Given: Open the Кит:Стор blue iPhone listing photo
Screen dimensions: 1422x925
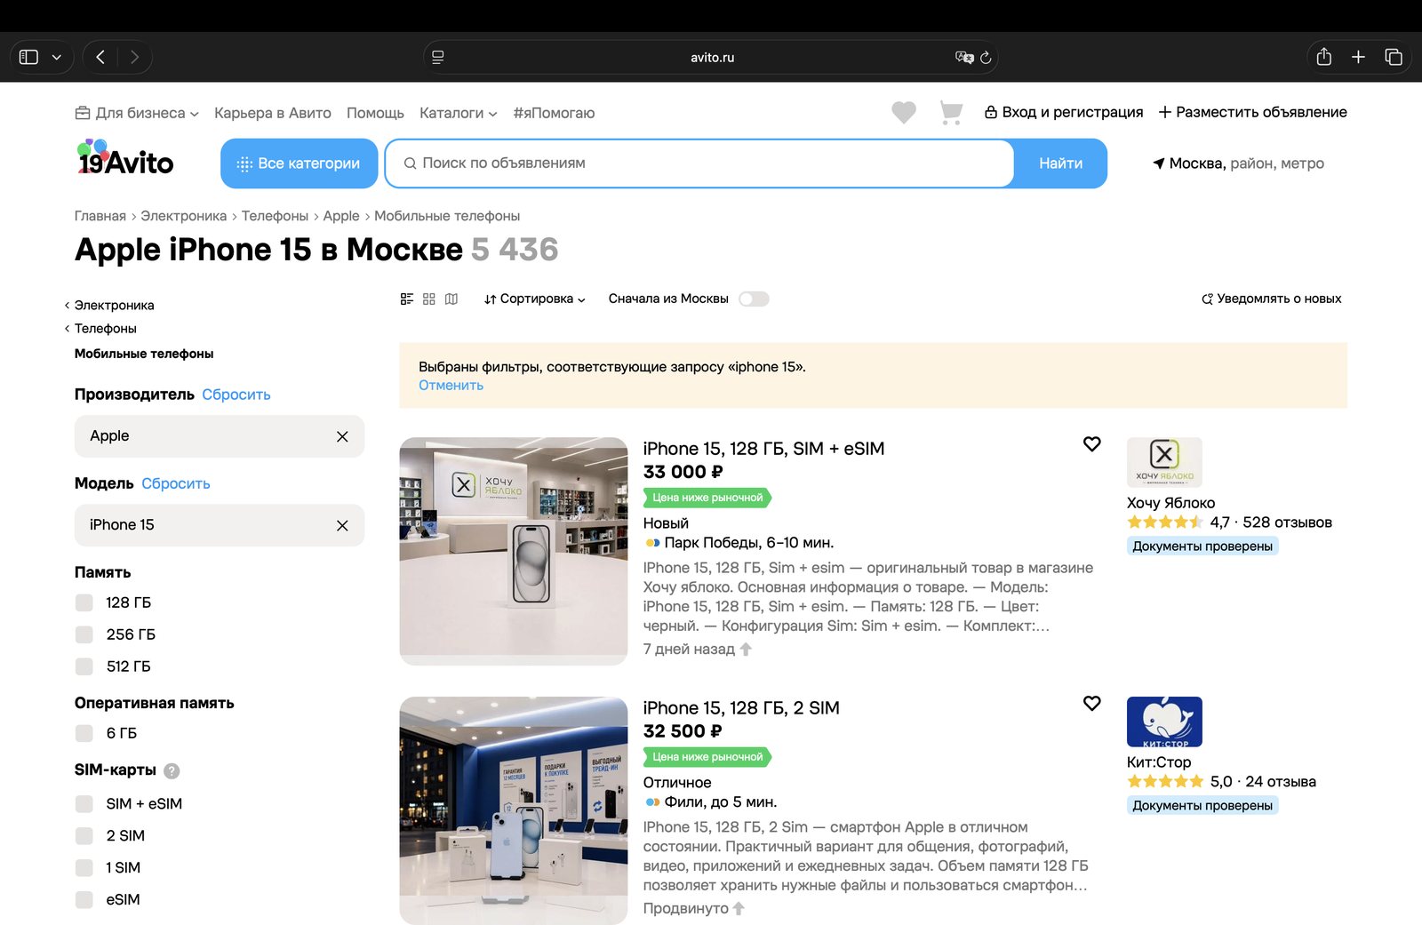Looking at the screenshot, I should (x=514, y=810).
